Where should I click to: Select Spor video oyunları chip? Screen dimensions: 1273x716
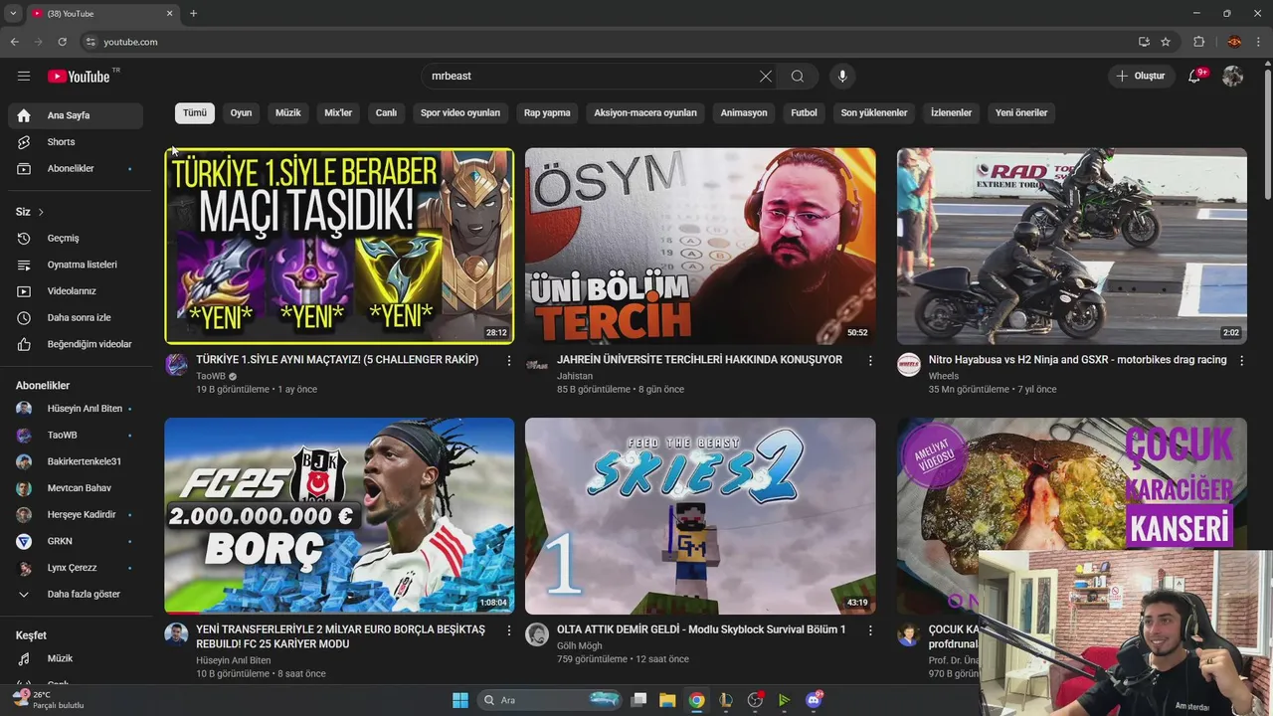[x=460, y=112]
